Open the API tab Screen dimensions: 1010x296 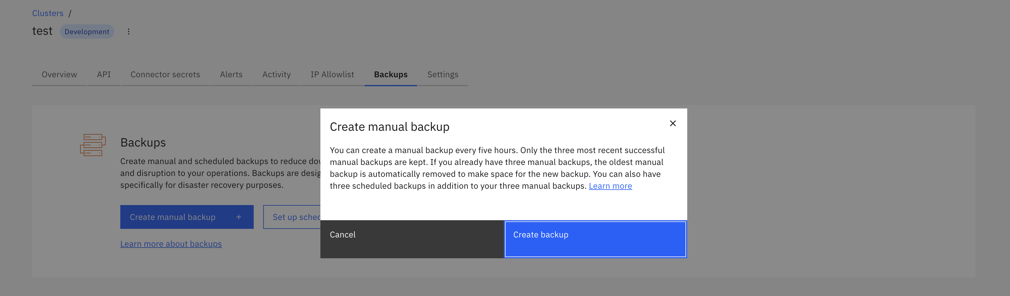[104, 74]
